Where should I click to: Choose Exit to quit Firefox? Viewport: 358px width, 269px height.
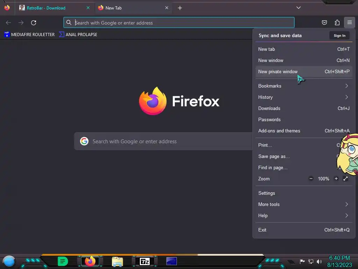point(304,230)
